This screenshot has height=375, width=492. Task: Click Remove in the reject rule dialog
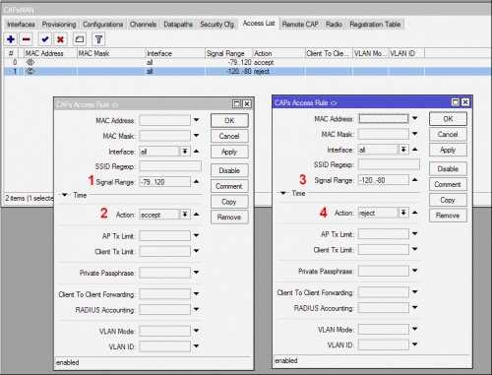tap(448, 216)
